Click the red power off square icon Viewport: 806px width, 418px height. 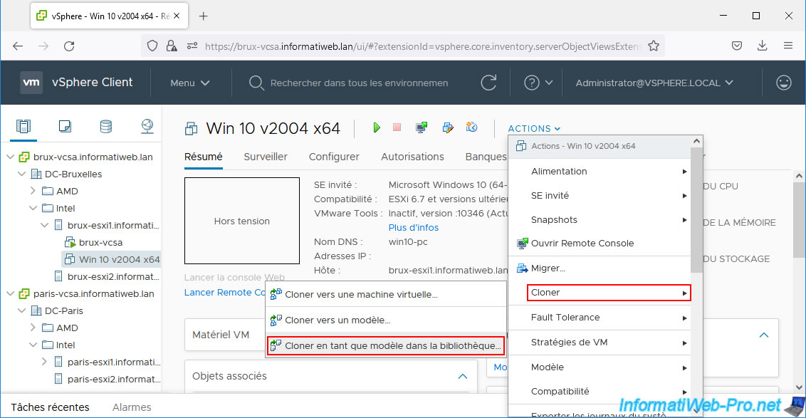pos(397,127)
